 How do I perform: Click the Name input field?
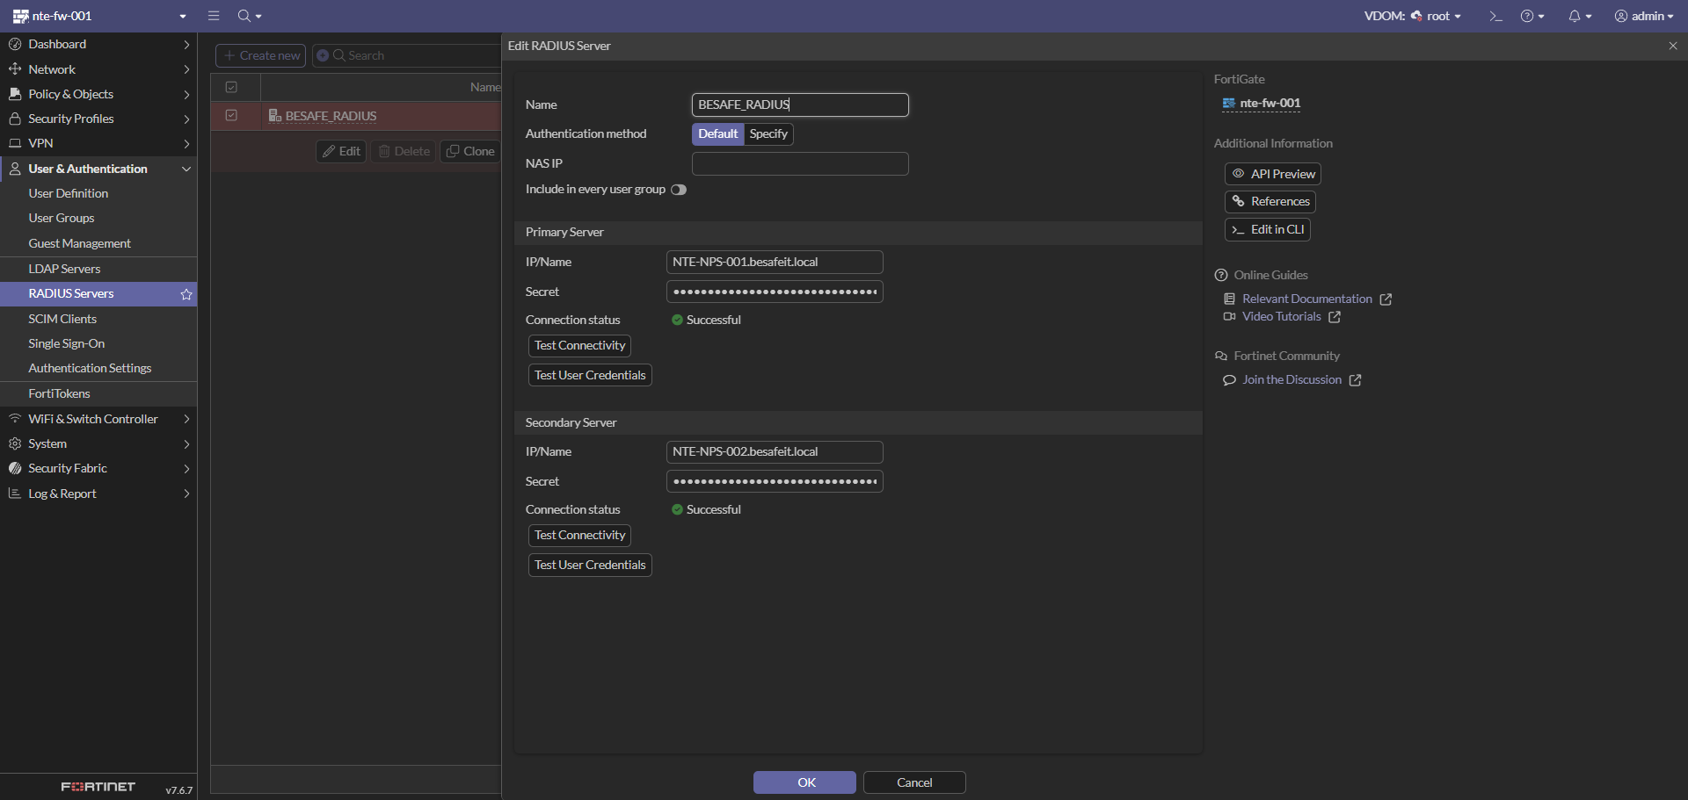click(800, 105)
